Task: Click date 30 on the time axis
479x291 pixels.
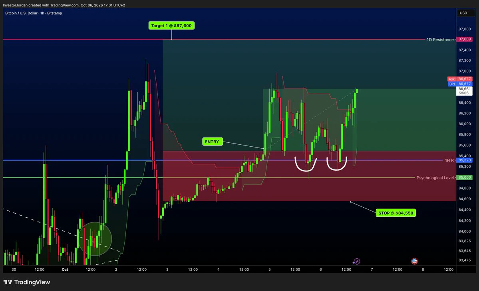Action: 14,269
